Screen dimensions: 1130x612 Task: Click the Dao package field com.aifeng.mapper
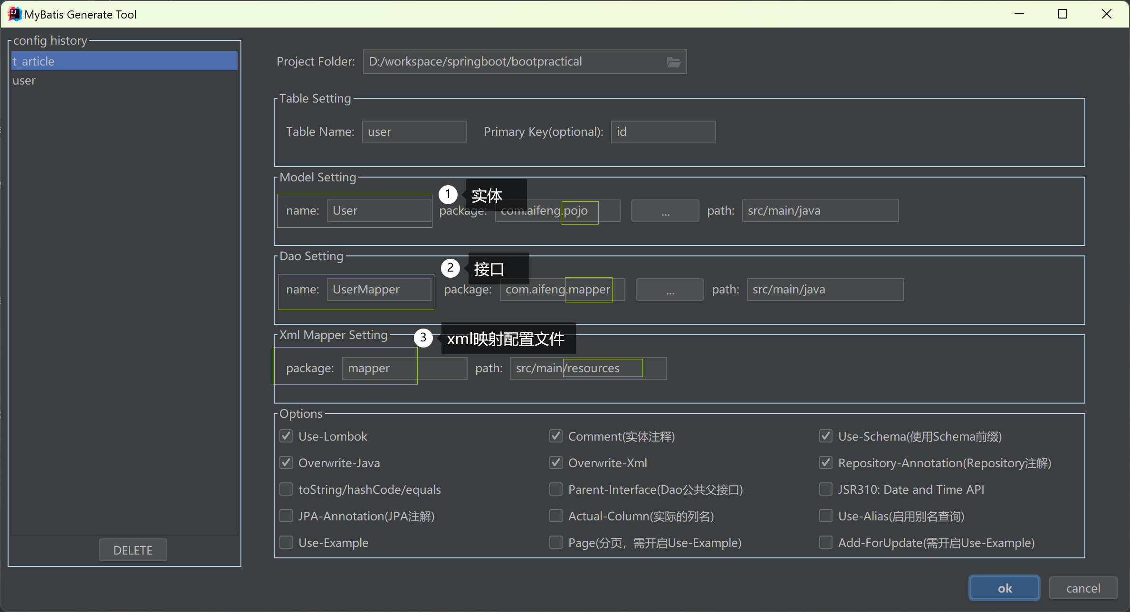click(563, 290)
